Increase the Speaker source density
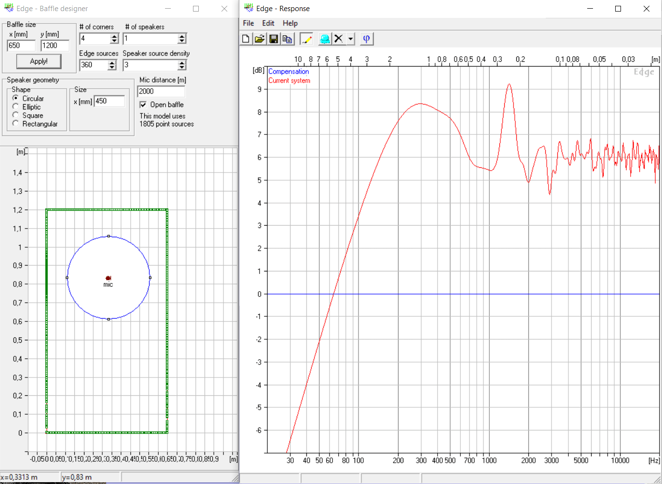The height and width of the screenshot is (484, 662). (181, 62)
